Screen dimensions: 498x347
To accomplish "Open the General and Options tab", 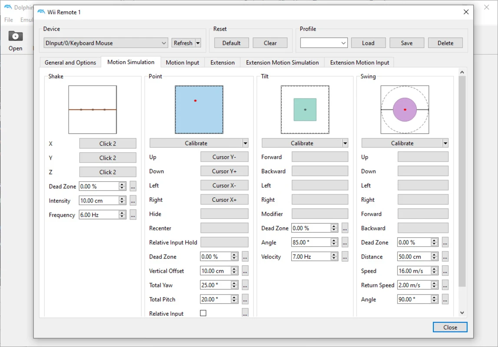I will click(x=70, y=62).
